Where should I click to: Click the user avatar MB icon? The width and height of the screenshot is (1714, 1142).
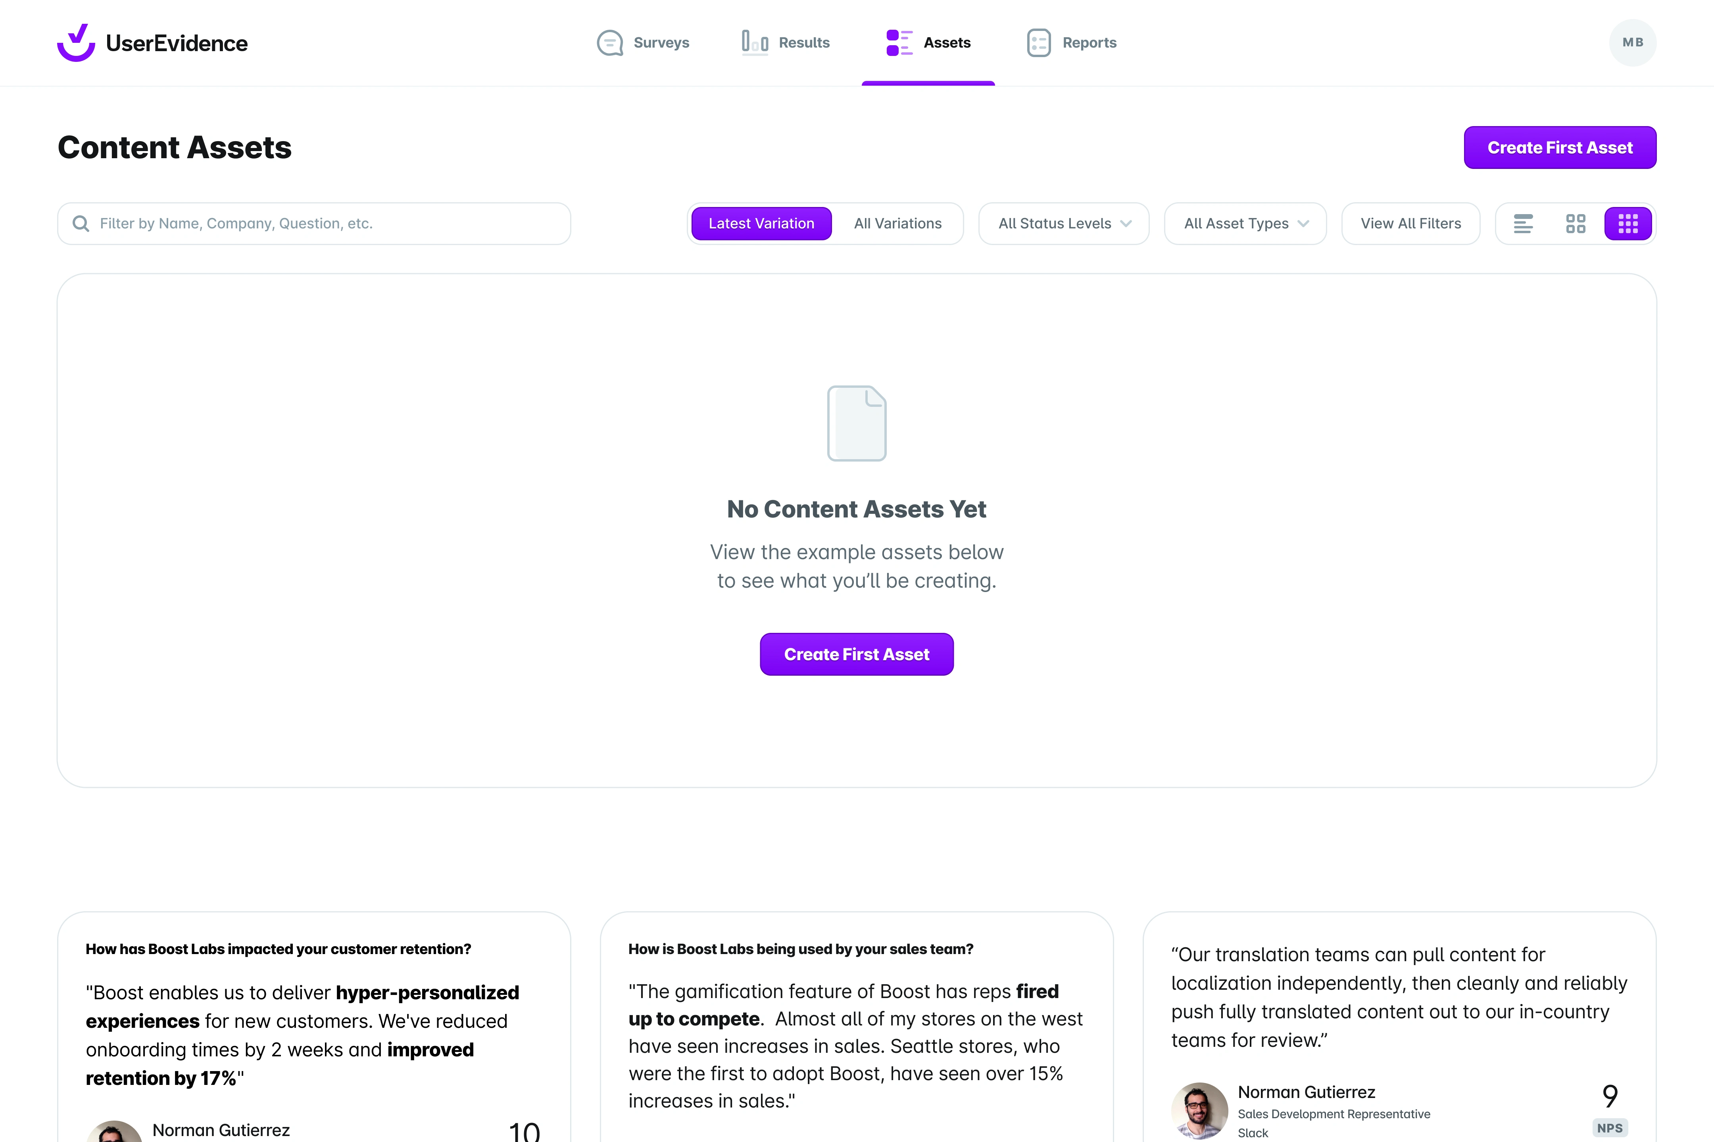click(1634, 42)
